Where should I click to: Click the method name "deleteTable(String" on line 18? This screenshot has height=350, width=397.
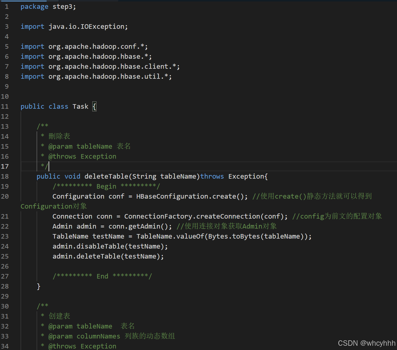(120, 177)
